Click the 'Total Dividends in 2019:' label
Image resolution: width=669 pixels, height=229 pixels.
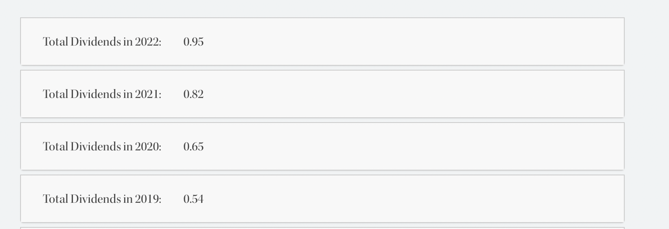pyautogui.click(x=102, y=199)
